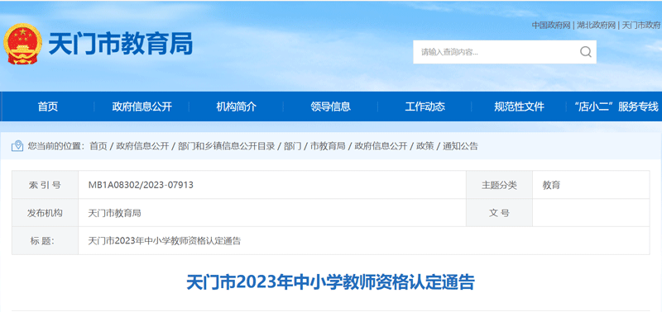Viewport: 662px width, 312px height.
Task: Click 首页 in the breadcrumb path
Action: coord(98,146)
